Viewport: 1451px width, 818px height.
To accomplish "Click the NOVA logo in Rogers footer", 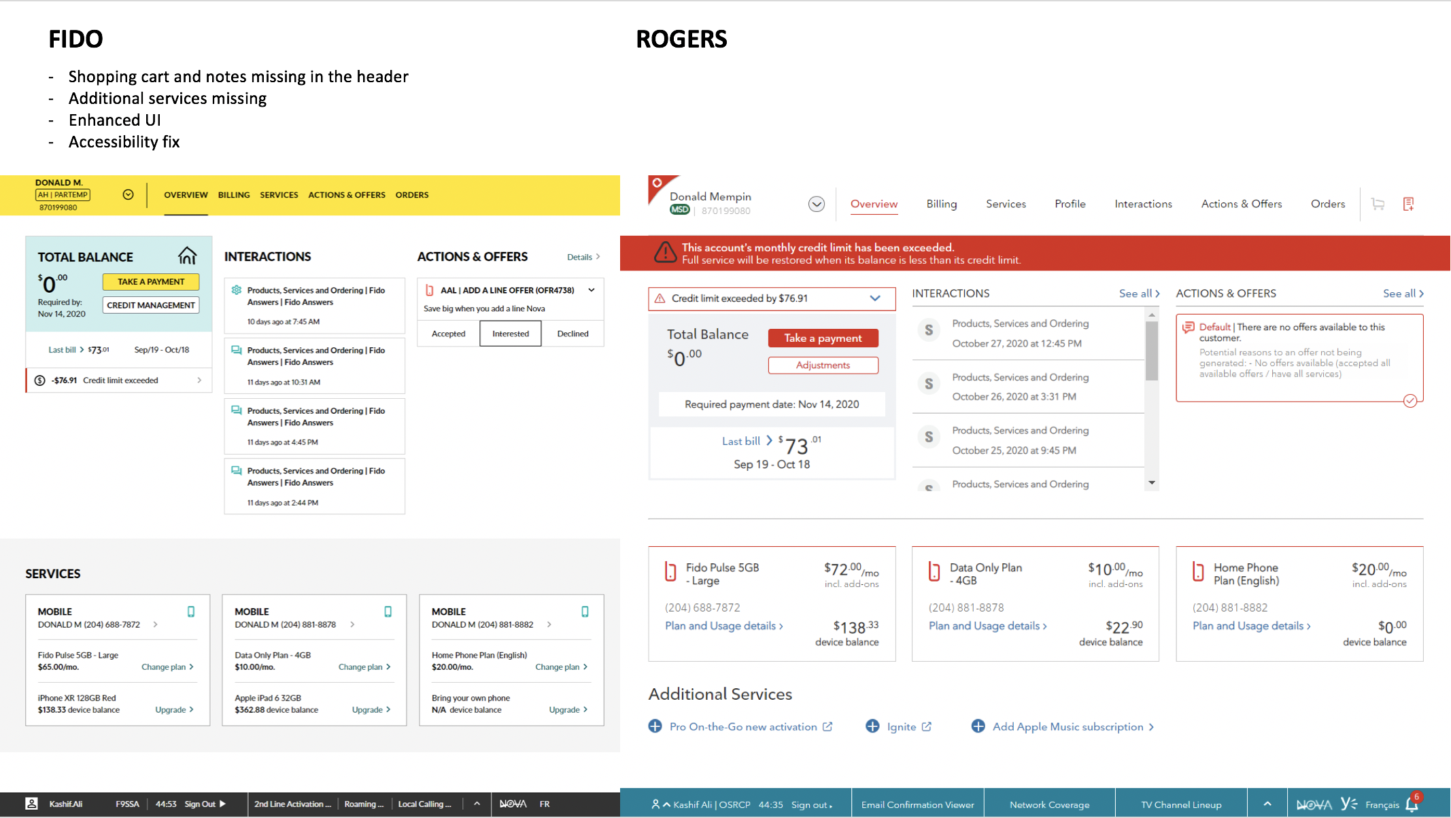I will click(1314, 805).
